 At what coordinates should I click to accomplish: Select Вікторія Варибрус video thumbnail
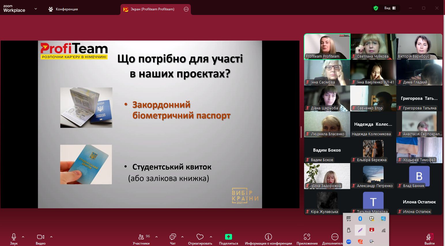tap(419, 47)
